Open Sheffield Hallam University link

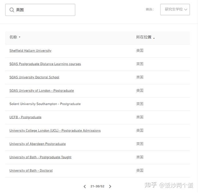tap(30, 51)
